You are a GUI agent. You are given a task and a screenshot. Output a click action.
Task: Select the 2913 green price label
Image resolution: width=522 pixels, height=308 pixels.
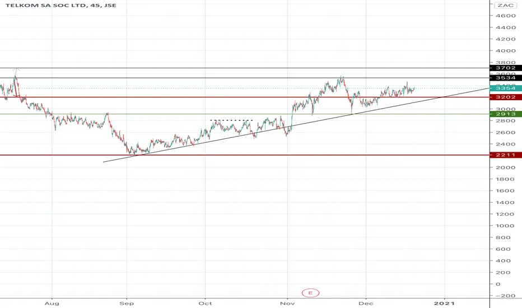[505, 114]
